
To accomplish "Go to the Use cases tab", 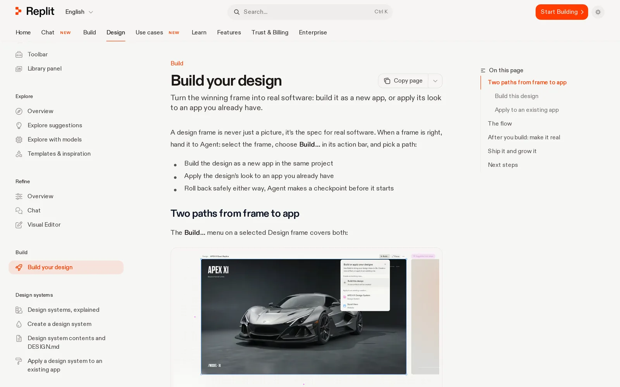I will [157, 33].
